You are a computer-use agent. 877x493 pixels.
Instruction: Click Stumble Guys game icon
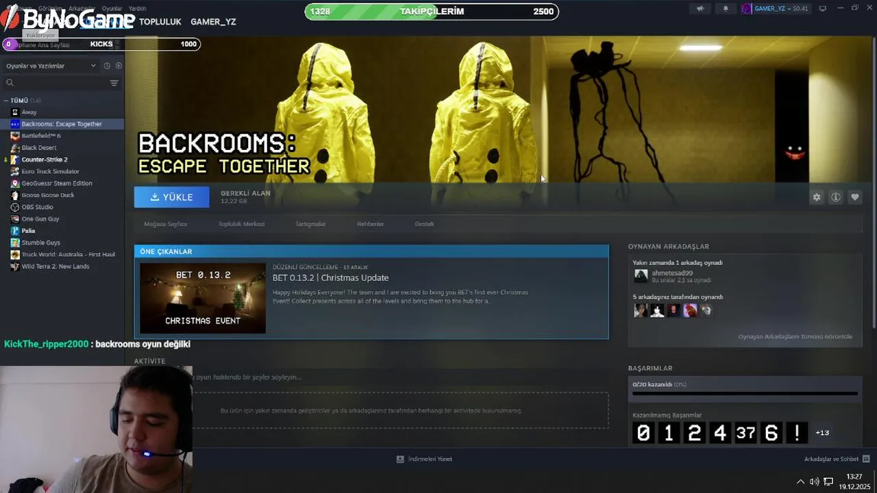click(x=15, y=242)
